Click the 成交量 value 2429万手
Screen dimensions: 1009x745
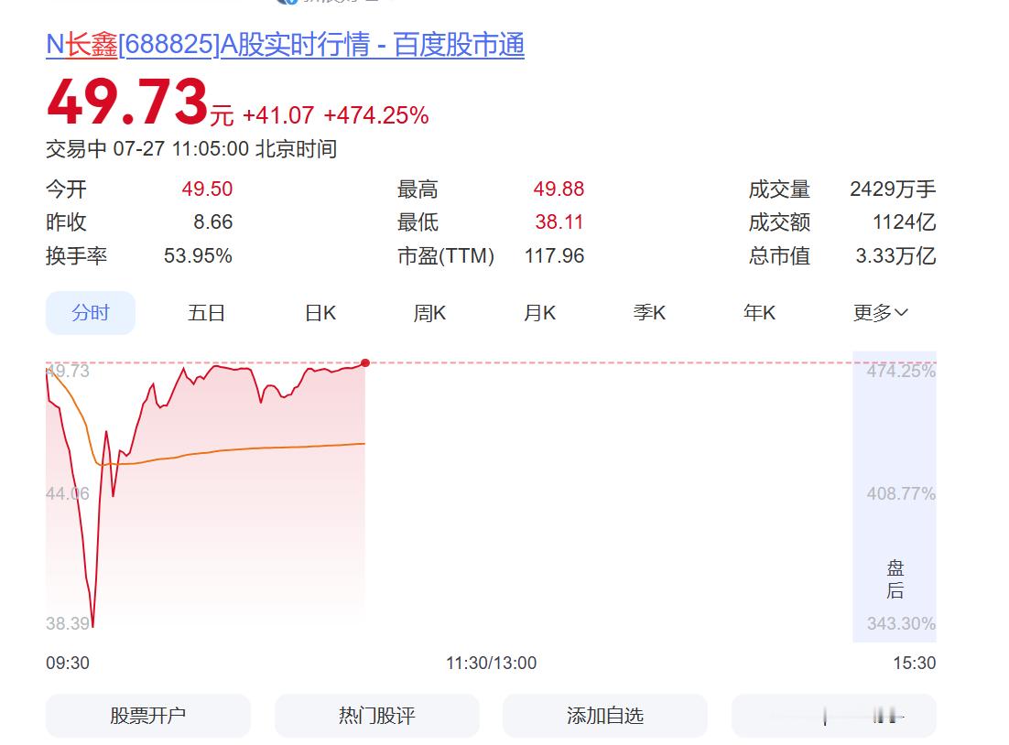[893, 189]
